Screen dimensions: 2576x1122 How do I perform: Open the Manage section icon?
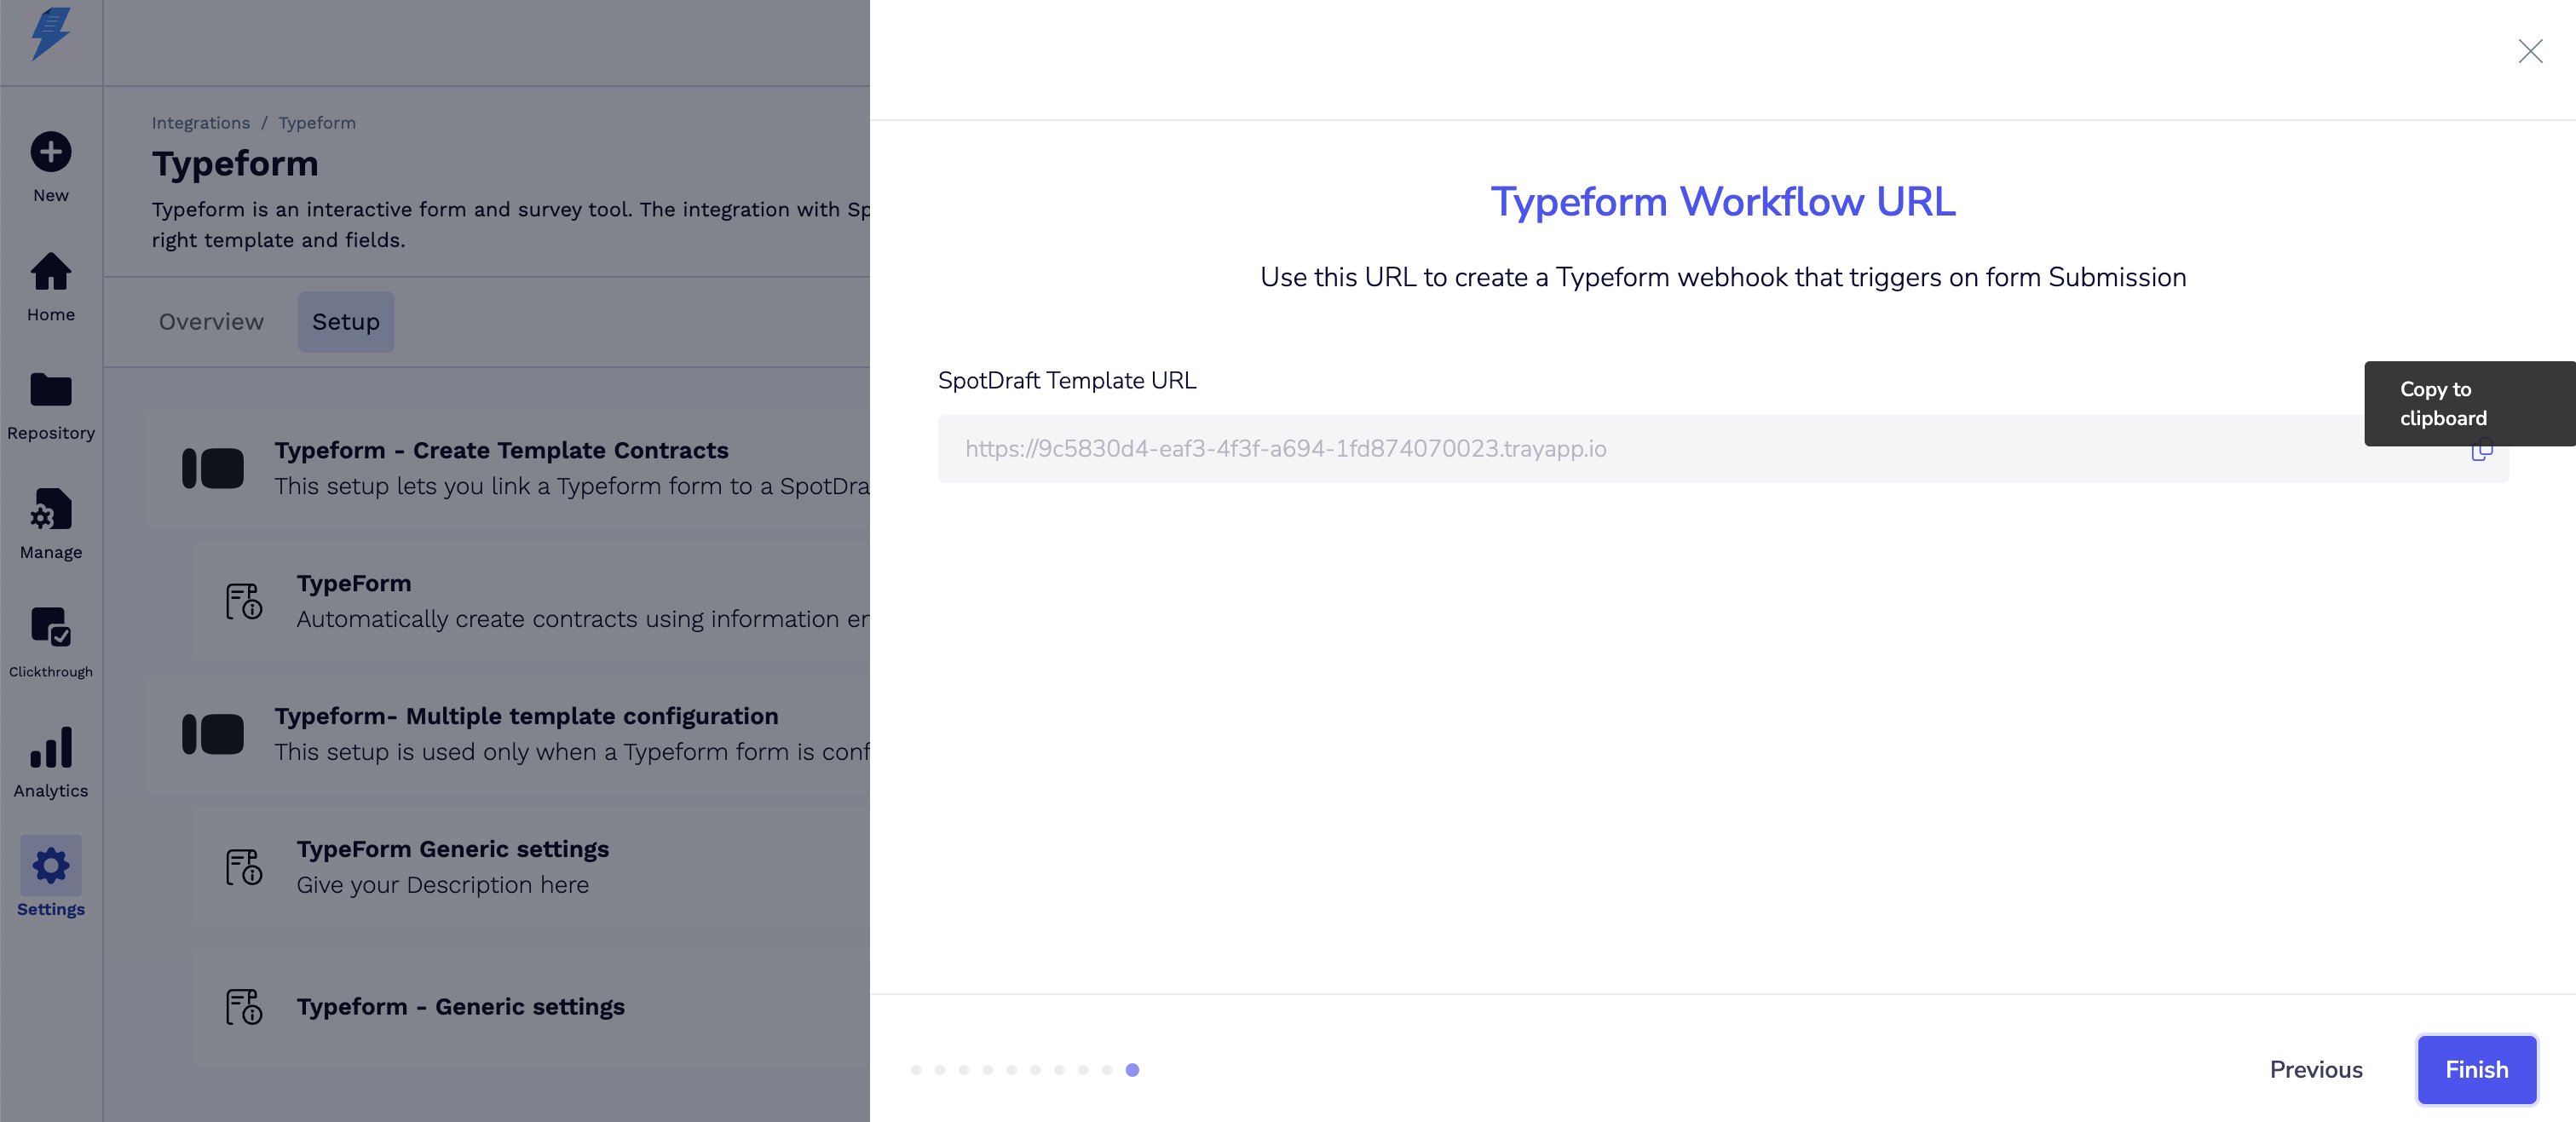(x=51, y=509)
